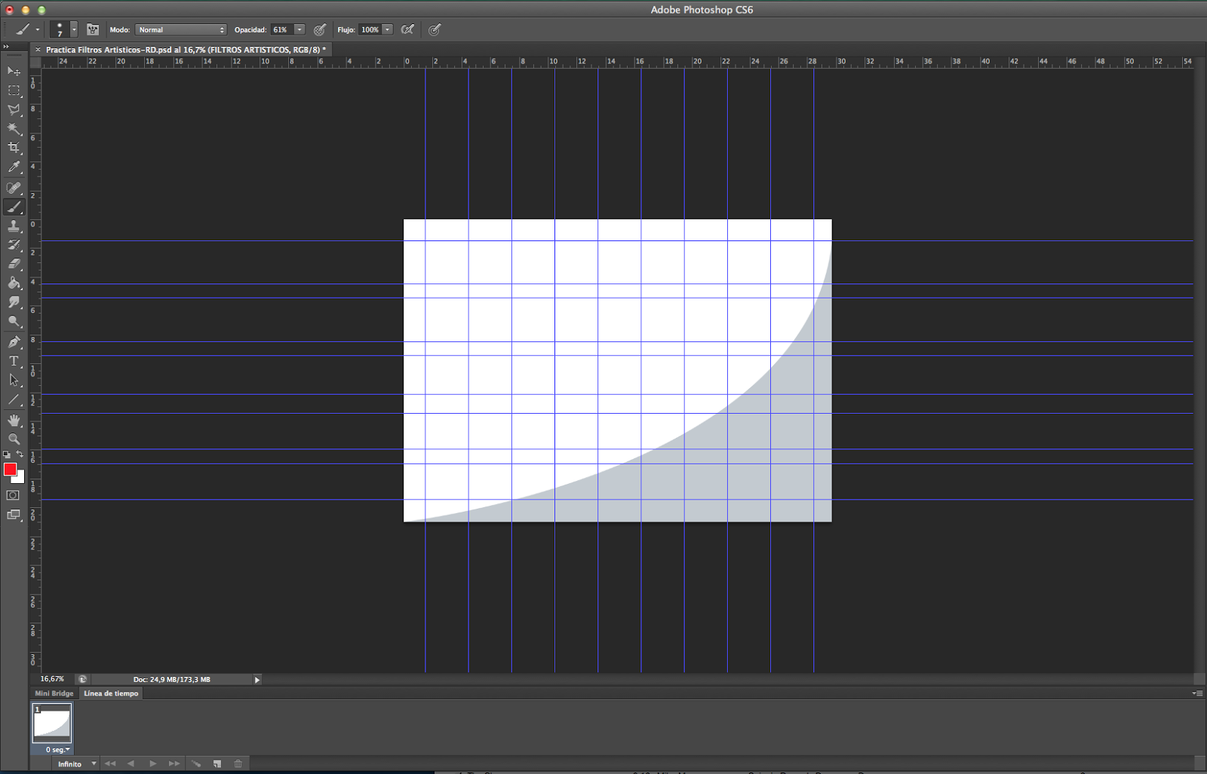Open the brush preset picker size 7
Image resolution: width=1207 pixels, height=774 pixels.
[63, 29]
